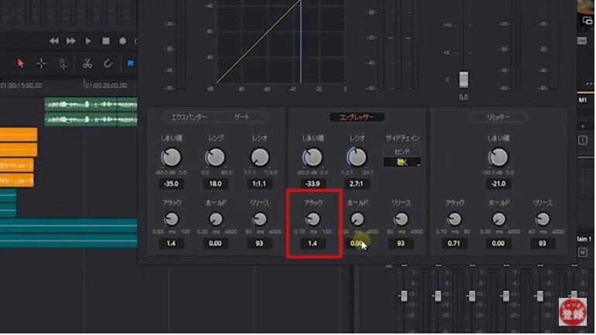Select the wide teal clip spanning the timeline

(68, 226)
